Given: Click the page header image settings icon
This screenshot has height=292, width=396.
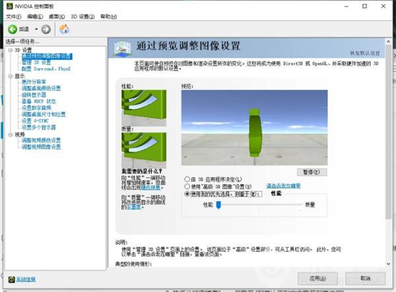Looking at the screenshot, I should pyautogui.click(x=123, y=48).
